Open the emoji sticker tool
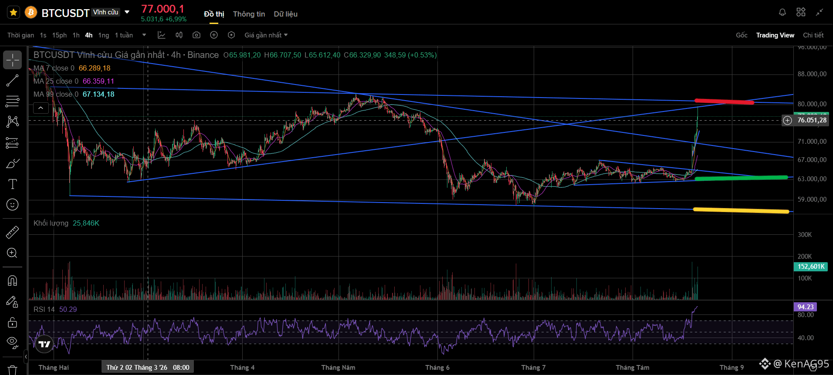The width and height of the screenshot is (833, 375). tap(13, 205)
